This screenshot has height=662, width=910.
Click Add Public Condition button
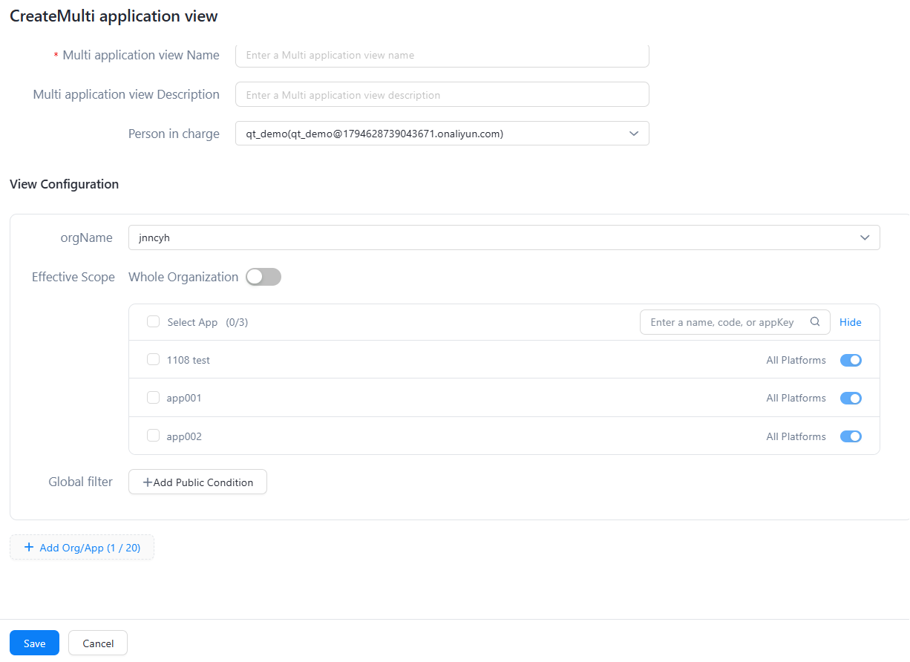tap(197, 482)
